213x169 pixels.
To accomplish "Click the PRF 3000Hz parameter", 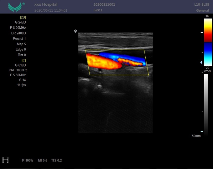I will tap(18, 70).
